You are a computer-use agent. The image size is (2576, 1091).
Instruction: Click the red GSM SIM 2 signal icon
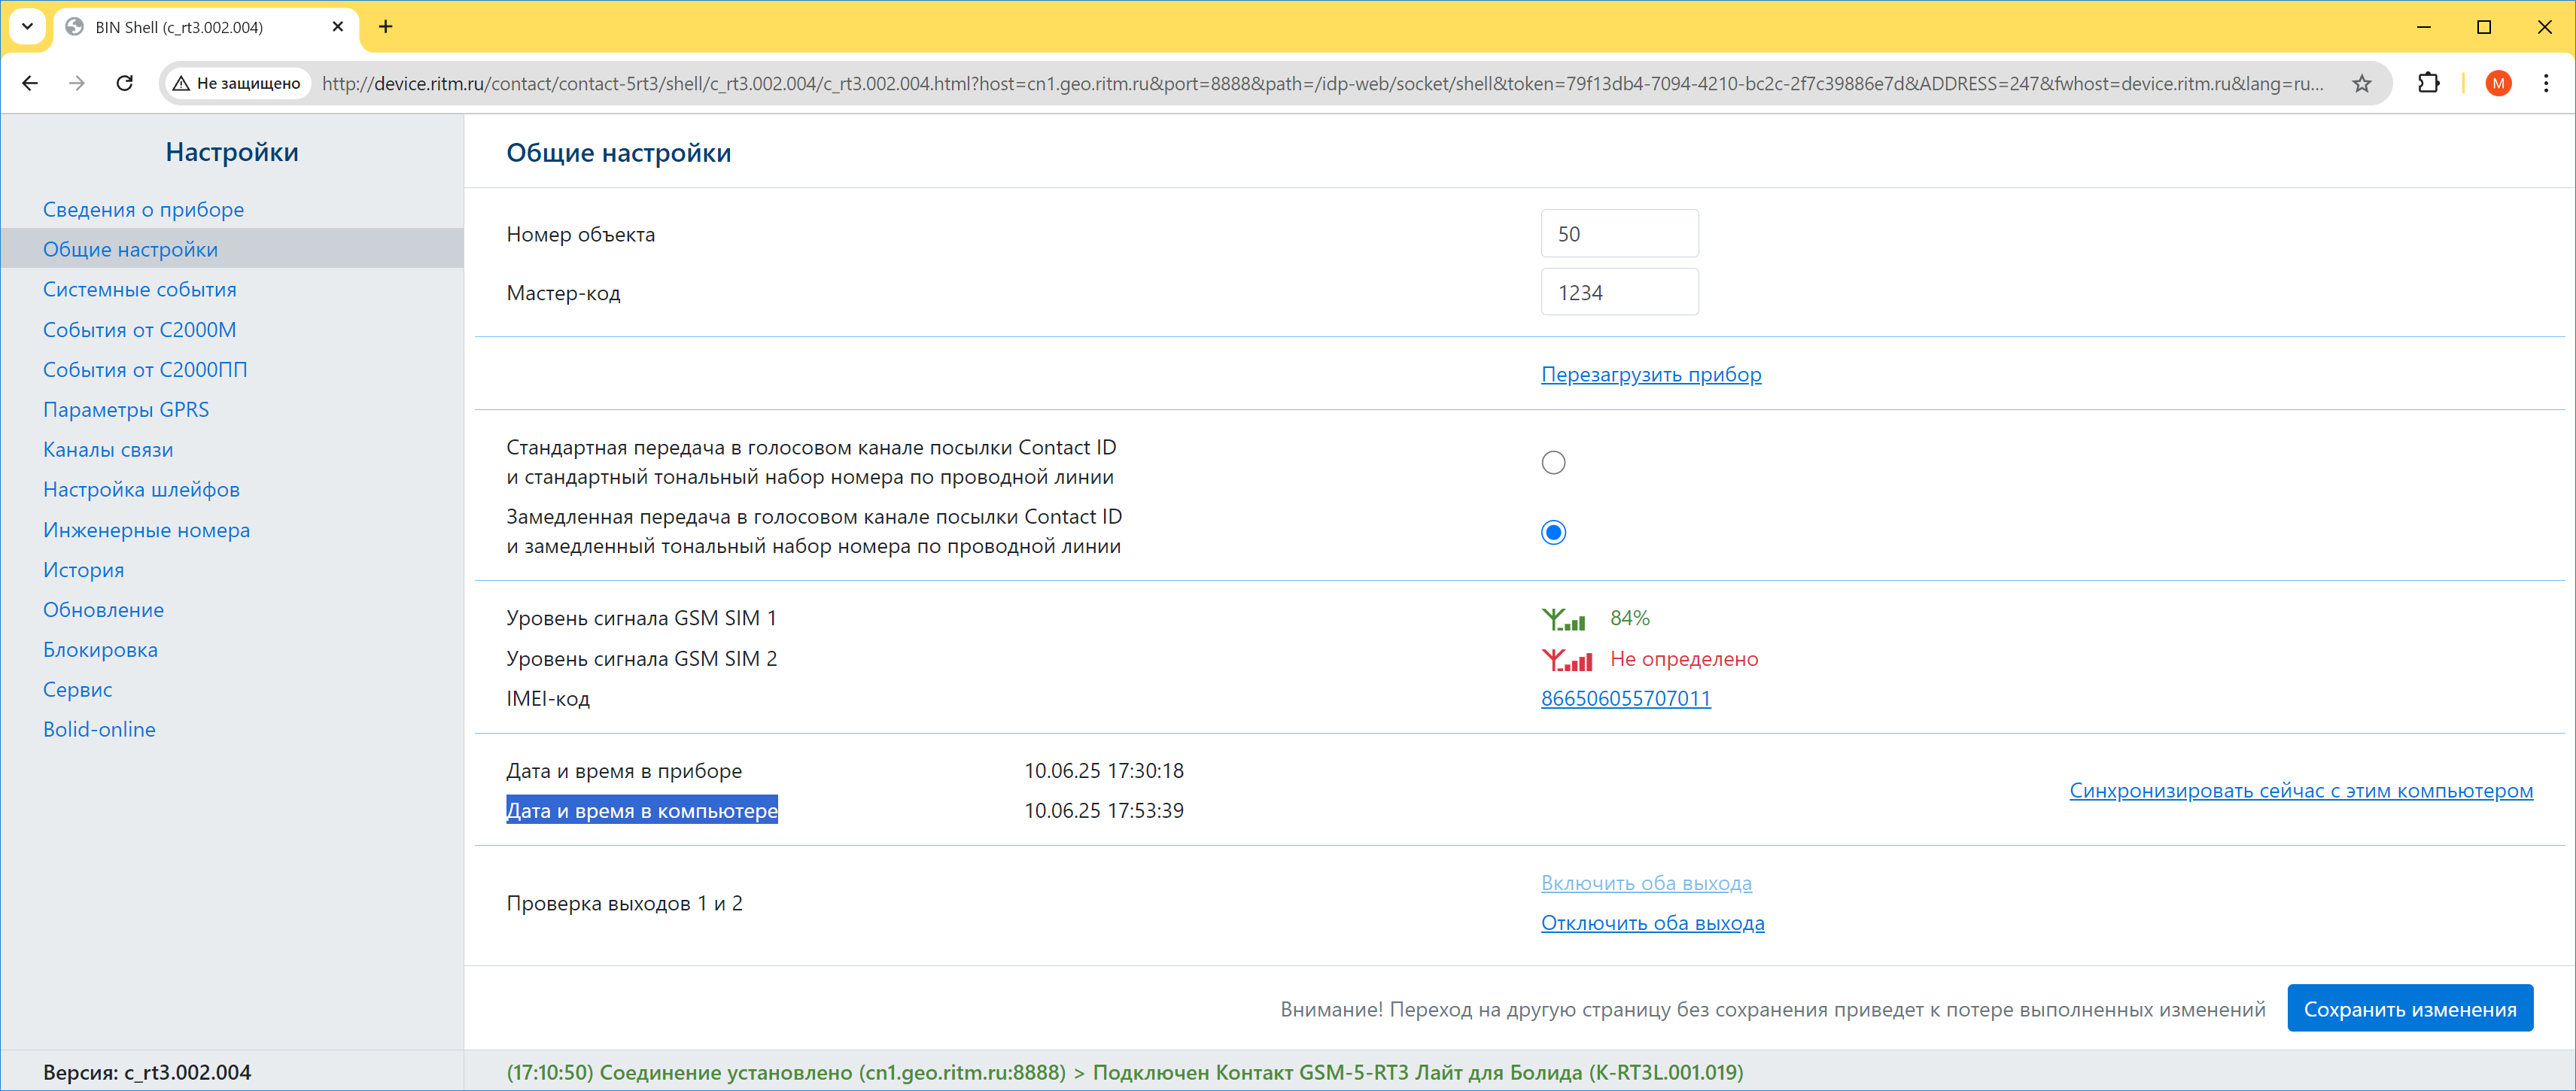[1566, 660]
